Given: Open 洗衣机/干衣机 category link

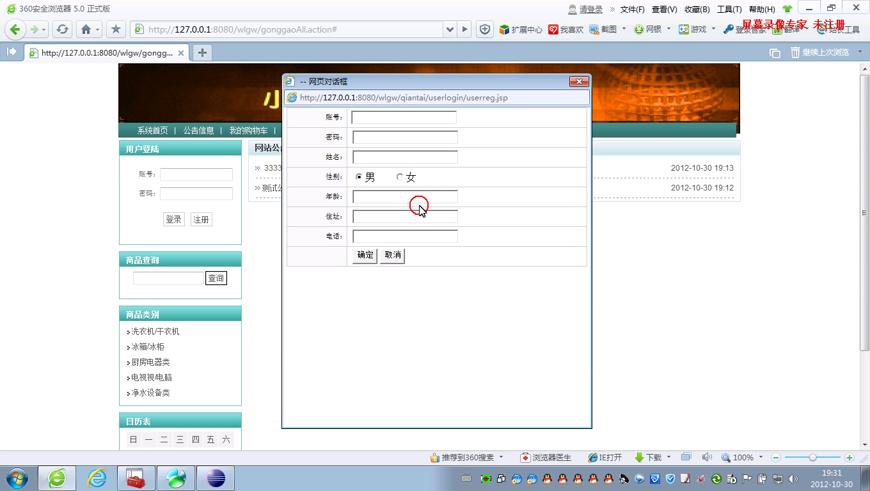Looking at the screenshot, I should pos(155,331).
